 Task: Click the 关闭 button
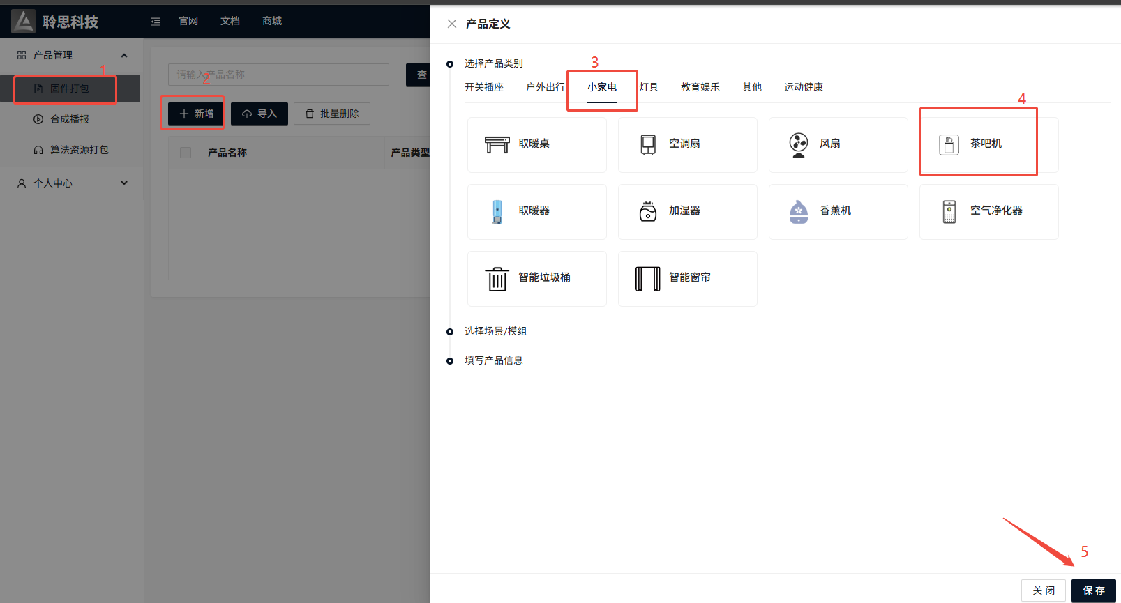point(1044,590)
